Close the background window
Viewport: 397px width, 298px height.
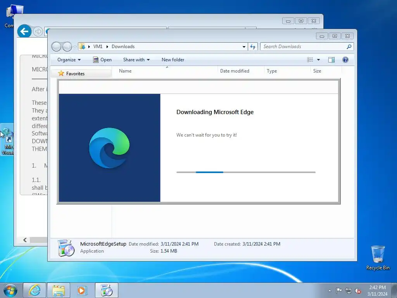tap(314, 21)
